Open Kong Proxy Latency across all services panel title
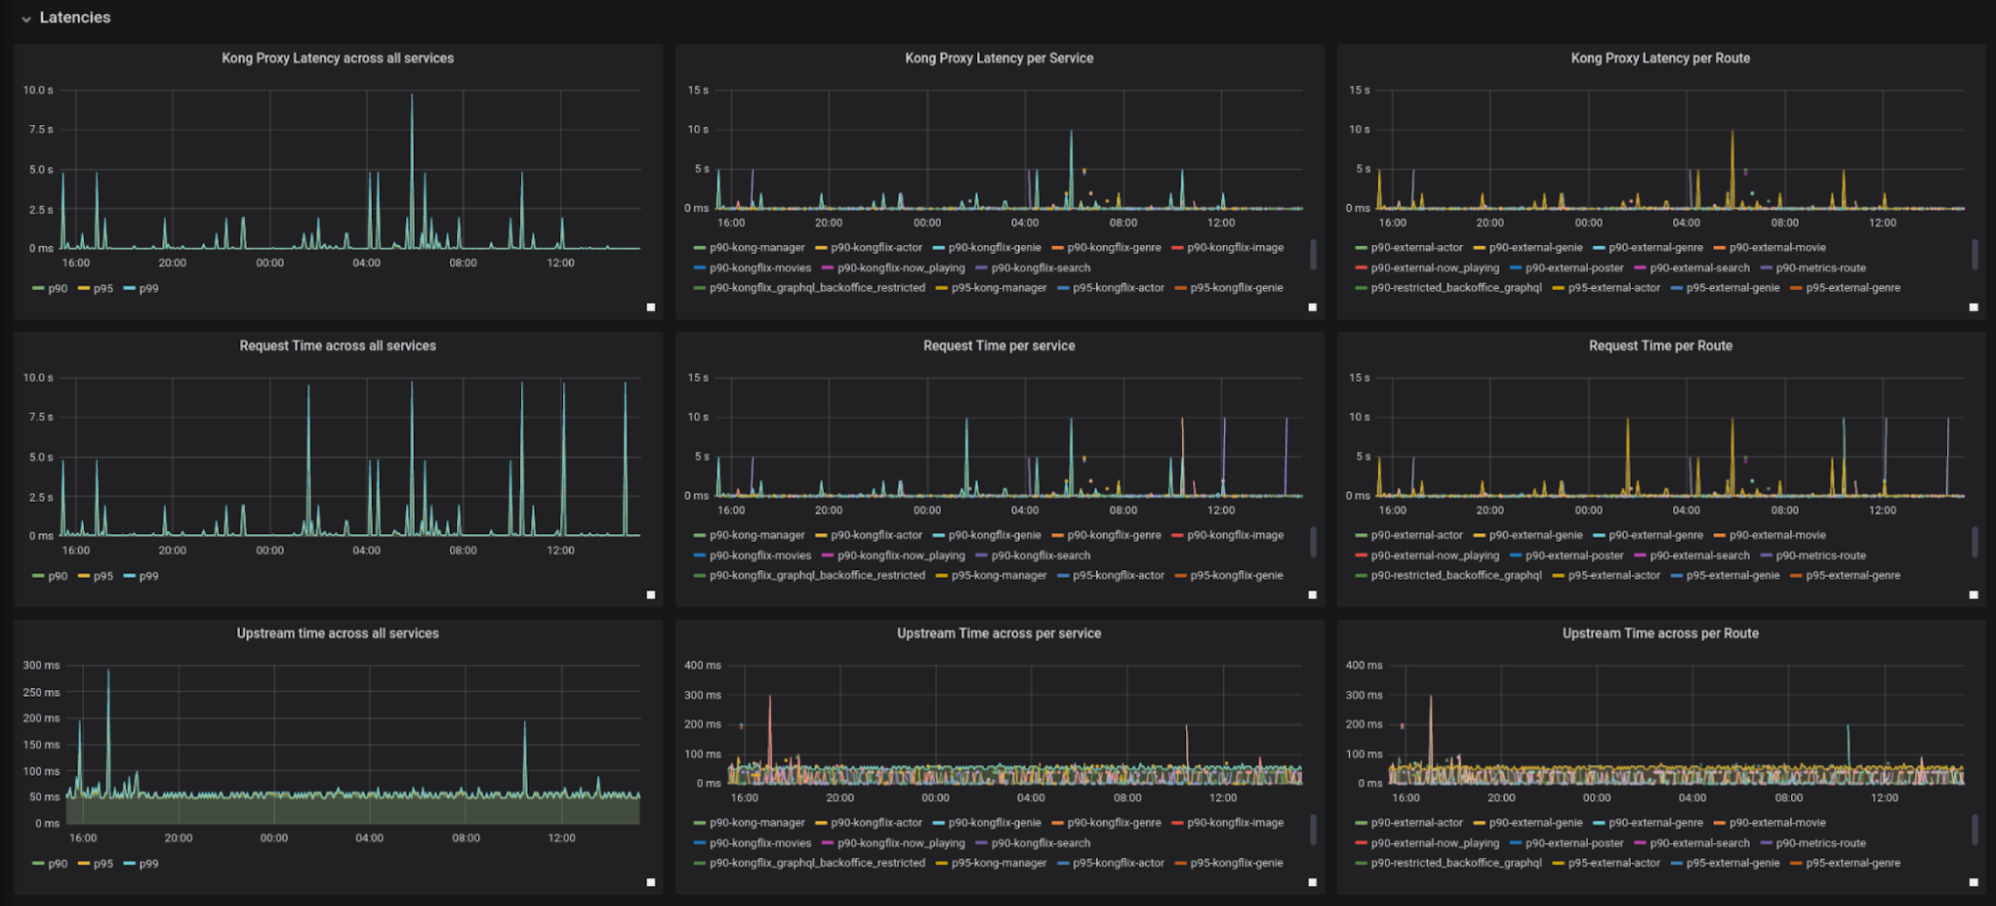Image resolution: width=1996 pixels, height=906 pixels. [337, 58]
